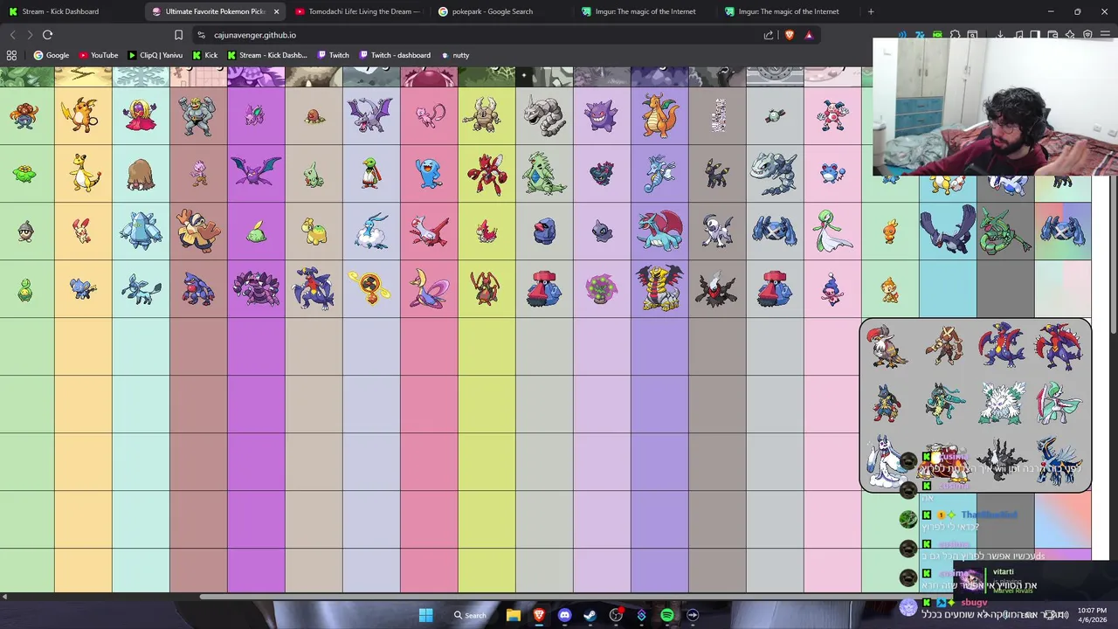
Task: Reload the current page
Action: [47, 35]
